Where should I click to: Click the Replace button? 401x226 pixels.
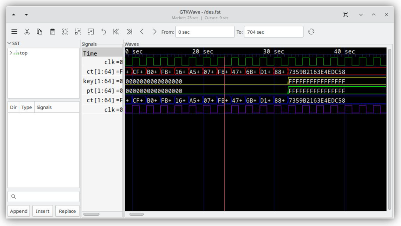[x=67, y=211]
